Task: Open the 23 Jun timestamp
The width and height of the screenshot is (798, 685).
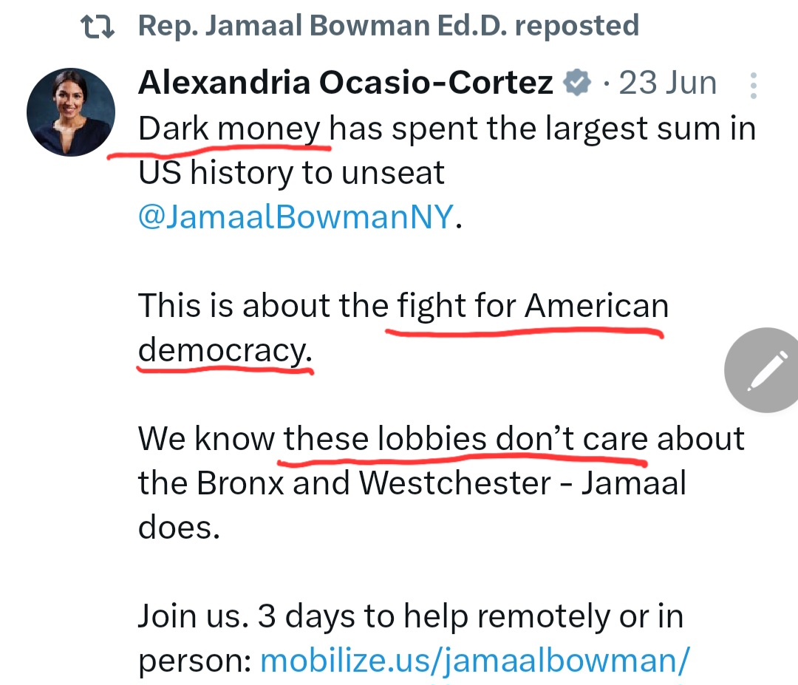Action: click(x=668, y=83)
